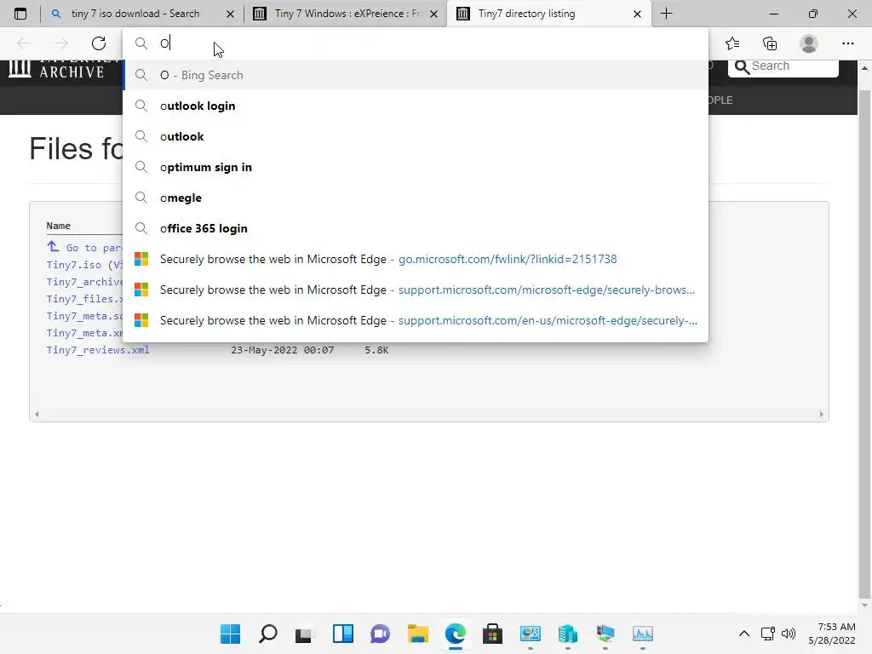
Task: Pick 'optimum sign in' suggestion
Action: 416,167
